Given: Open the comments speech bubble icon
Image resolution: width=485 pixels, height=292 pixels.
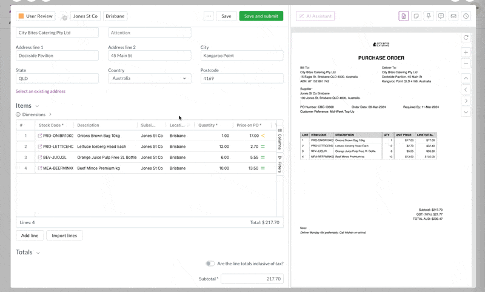Looking at the screenshot, I should click(441, 16).
